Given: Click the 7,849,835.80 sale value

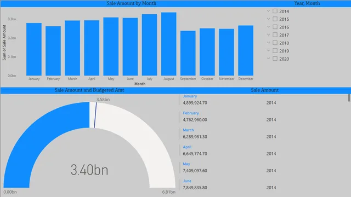Looking at the screenshot, I should [195, 188].
